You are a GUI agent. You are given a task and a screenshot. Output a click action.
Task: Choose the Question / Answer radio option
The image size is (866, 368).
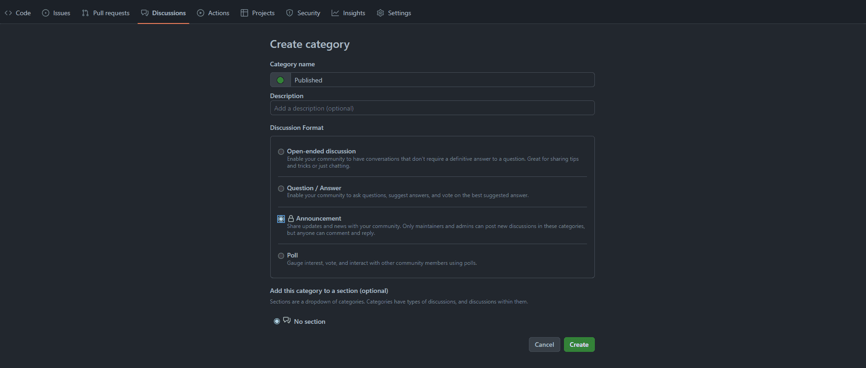(281, 188)
